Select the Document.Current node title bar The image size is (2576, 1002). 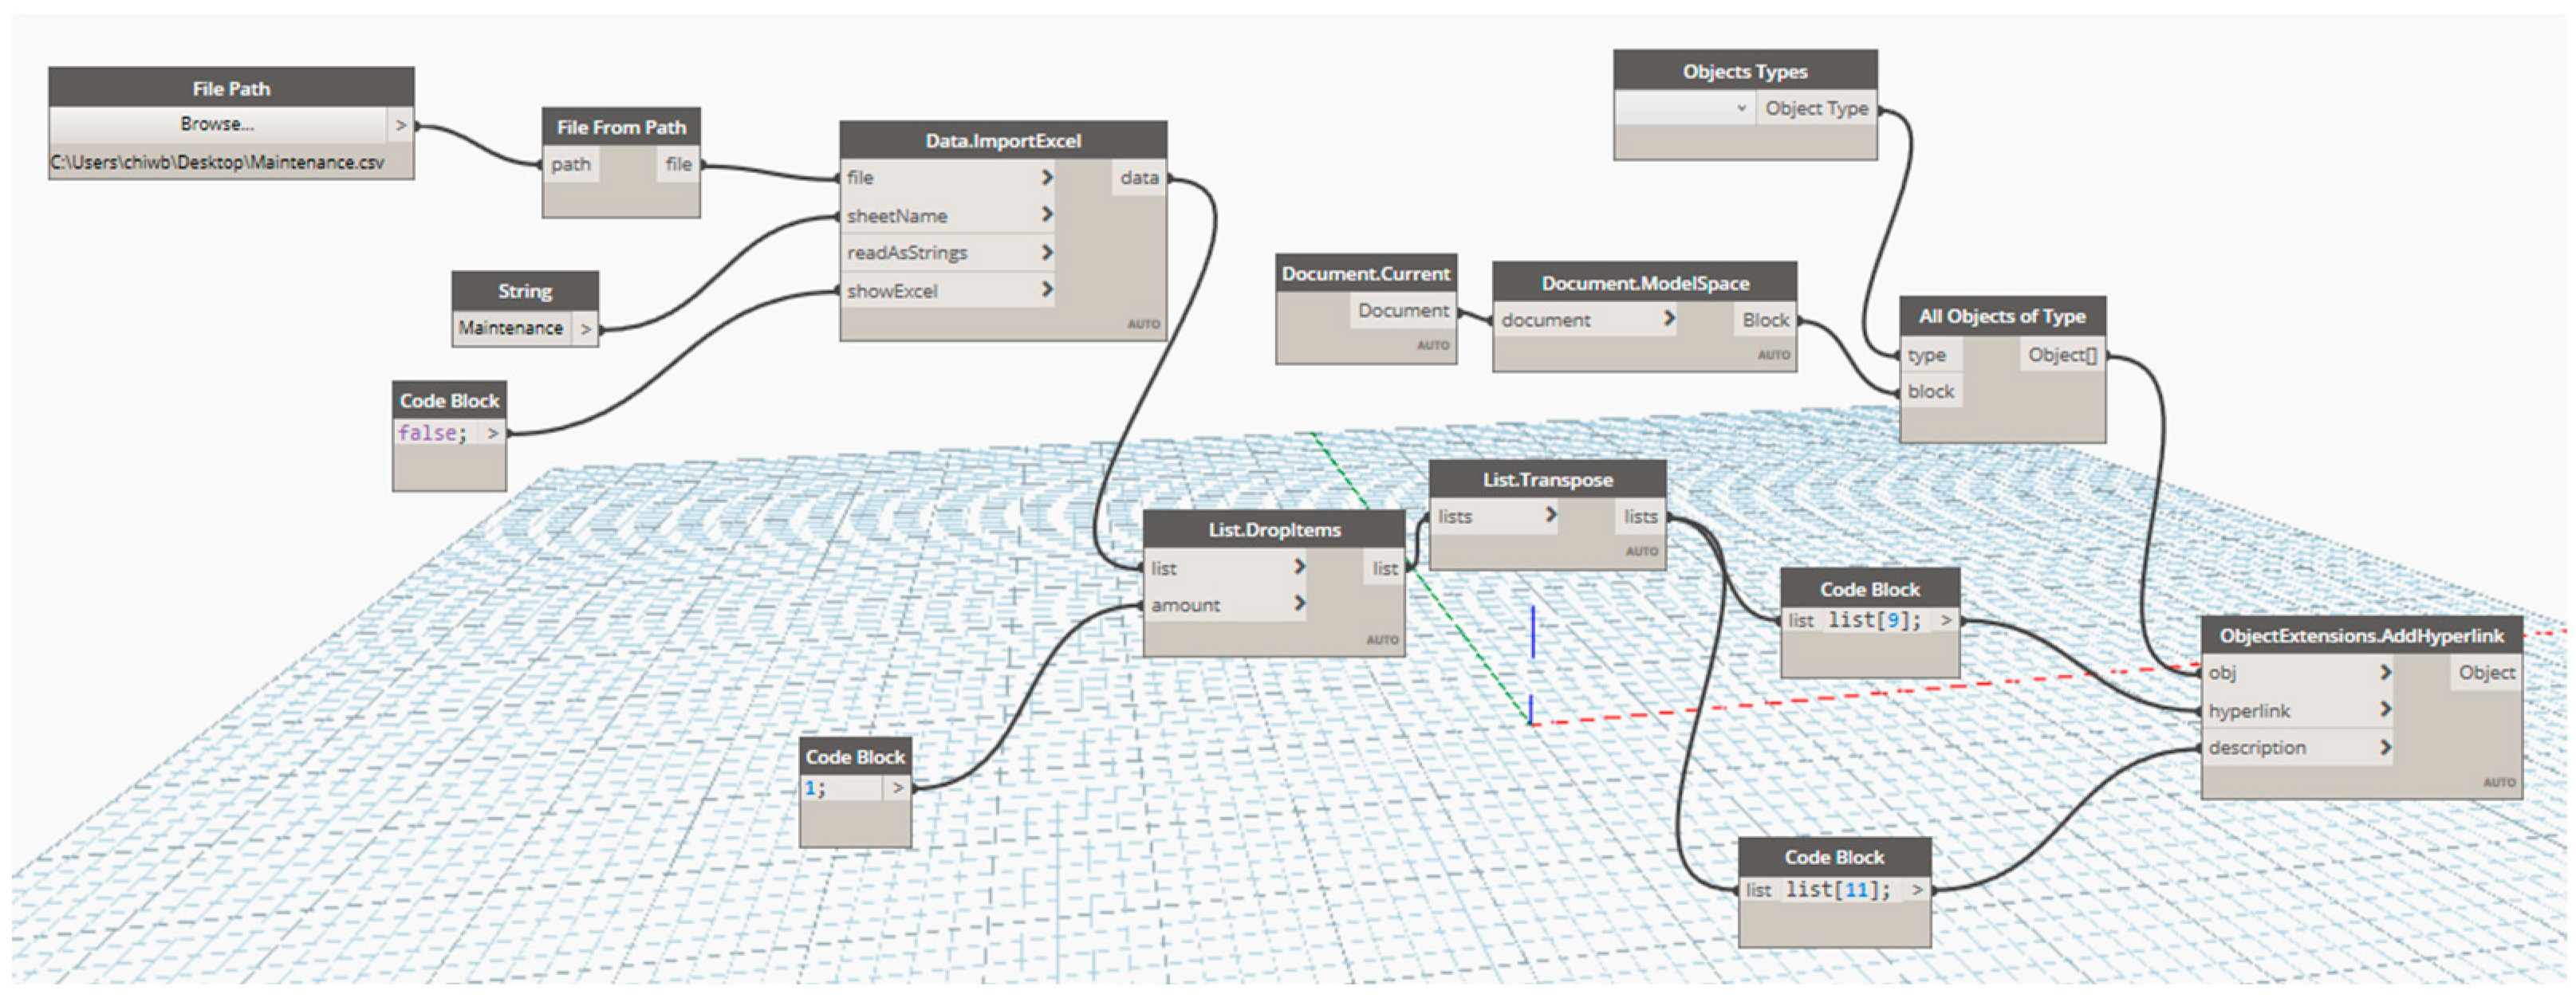tap(1365, 273)
